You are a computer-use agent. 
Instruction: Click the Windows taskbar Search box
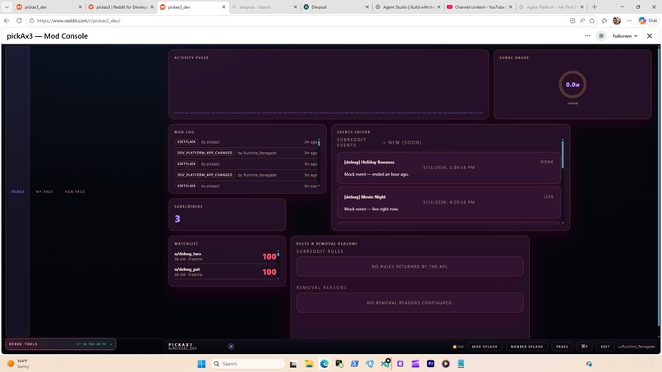click(x=247, y=364)
